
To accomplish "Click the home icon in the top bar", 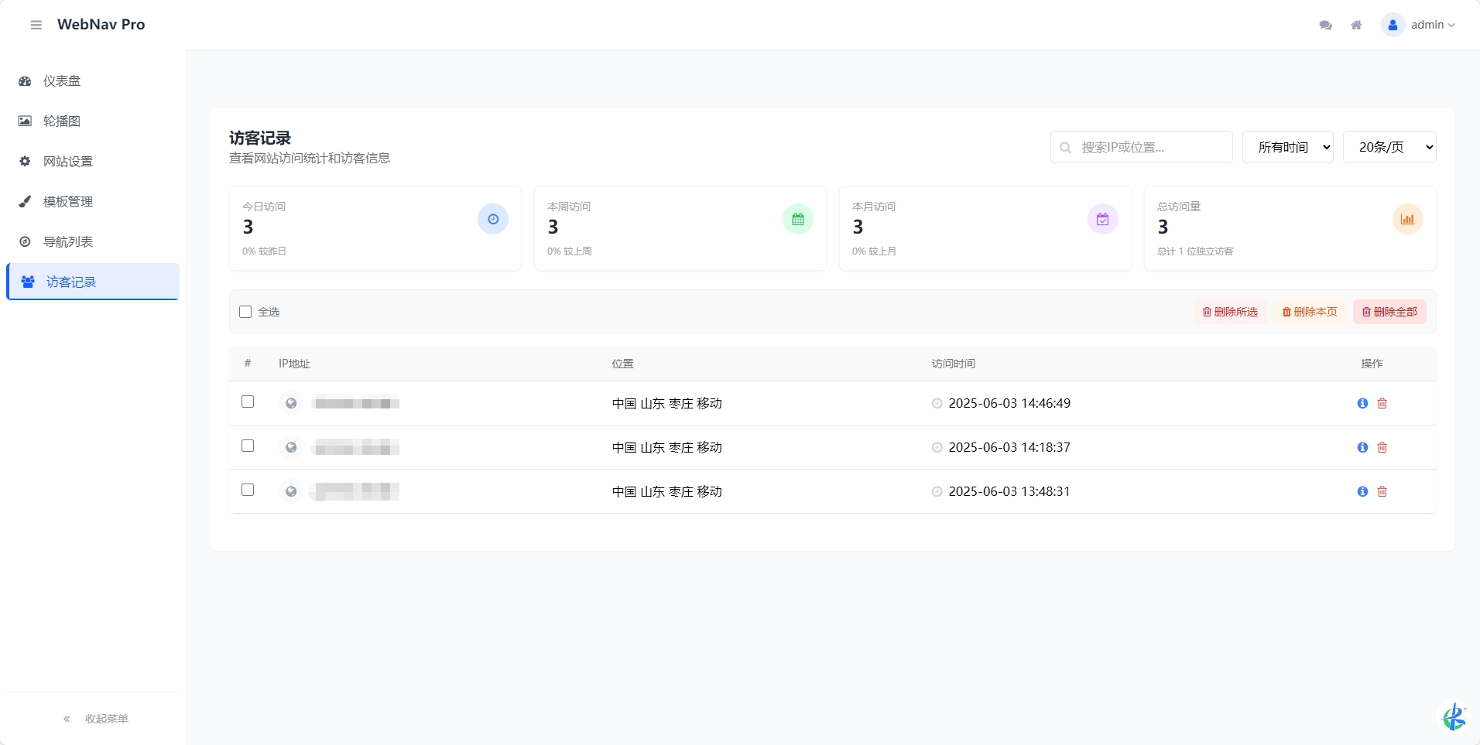I will [x=1356, y=24].
